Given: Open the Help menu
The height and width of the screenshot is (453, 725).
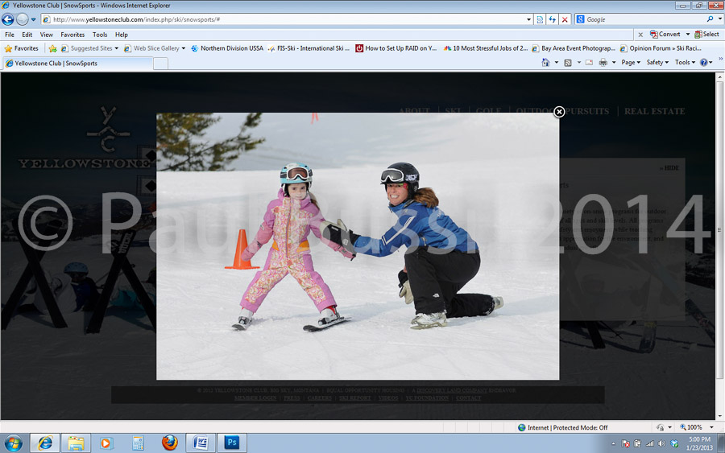Looking at the screenshot, I should [x=122, y=35].
